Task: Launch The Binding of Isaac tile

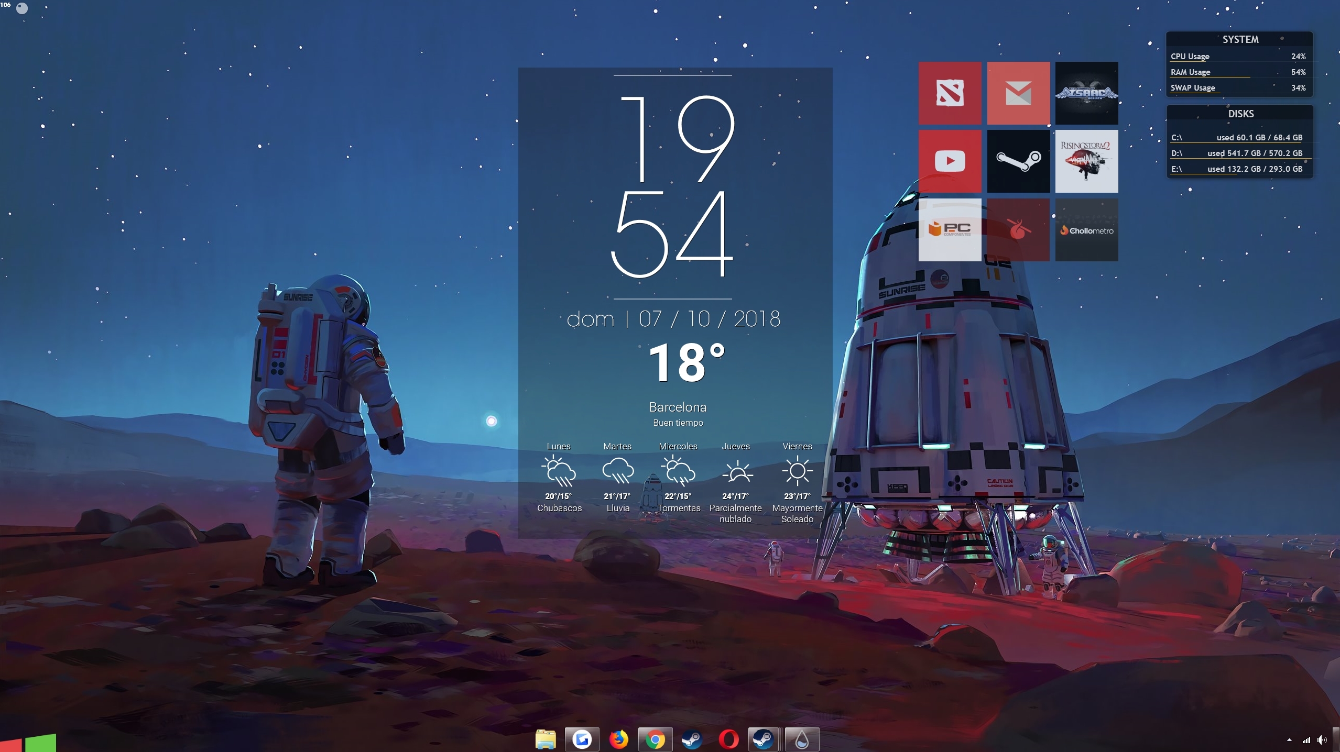Action: 1086,93
